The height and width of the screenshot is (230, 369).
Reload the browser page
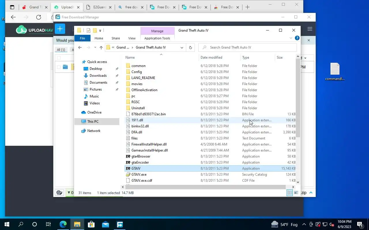[x=39, y=17]
